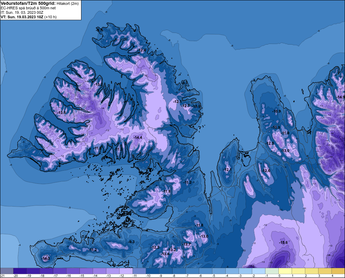This screenshot has width=345, height=278.
Task: Select the lavender legend swatch above label -12
Action: pos(126,271)
